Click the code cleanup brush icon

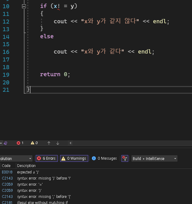(x=5, y=143)
